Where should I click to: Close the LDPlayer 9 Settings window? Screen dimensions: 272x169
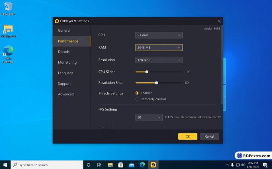tap(219, 21)
